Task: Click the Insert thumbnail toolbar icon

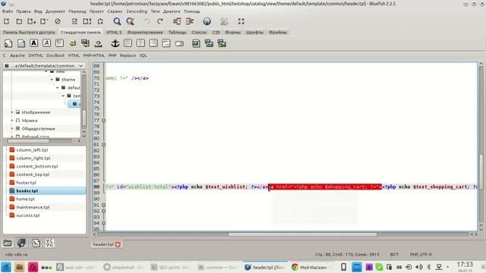Action: (209, 43)
